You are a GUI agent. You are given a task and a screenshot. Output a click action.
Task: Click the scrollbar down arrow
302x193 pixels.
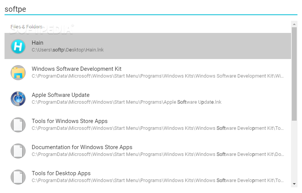pos(294,184)
